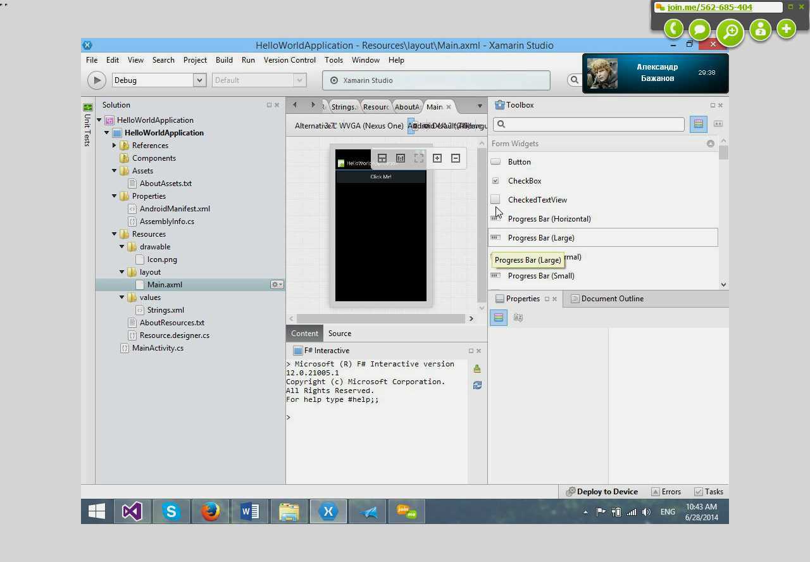The image size is (810, 562).
Task: Open the document tabs overflow dropdown
Action: 480,106
